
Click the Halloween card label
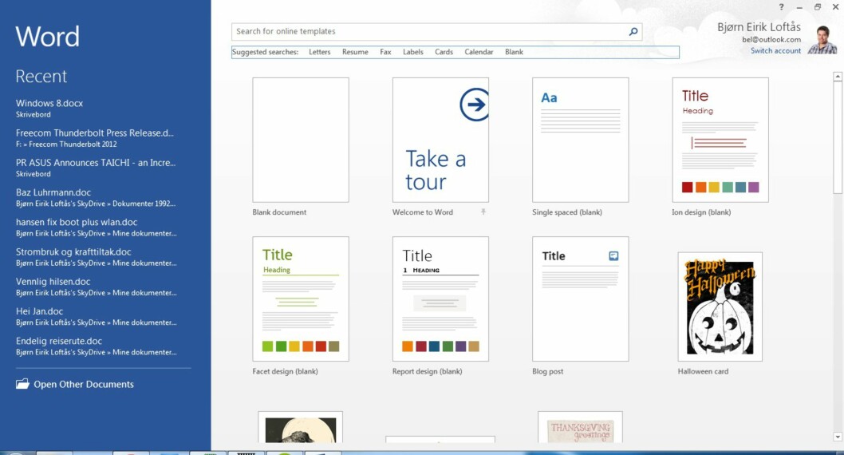[x=703, y=371]
